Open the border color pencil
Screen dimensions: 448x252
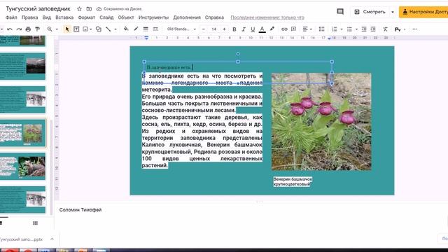136,29
